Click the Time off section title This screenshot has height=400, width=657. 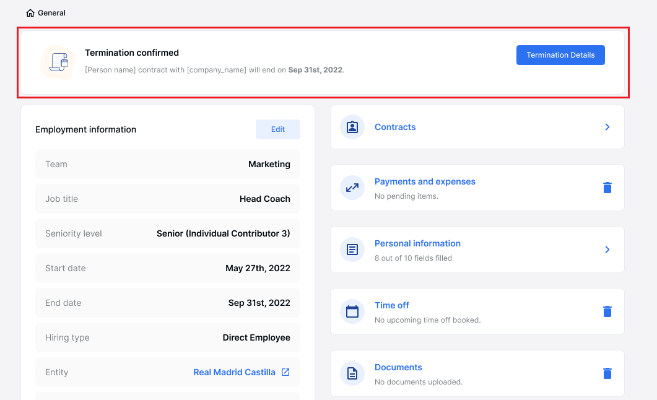(x=391, y=305)
